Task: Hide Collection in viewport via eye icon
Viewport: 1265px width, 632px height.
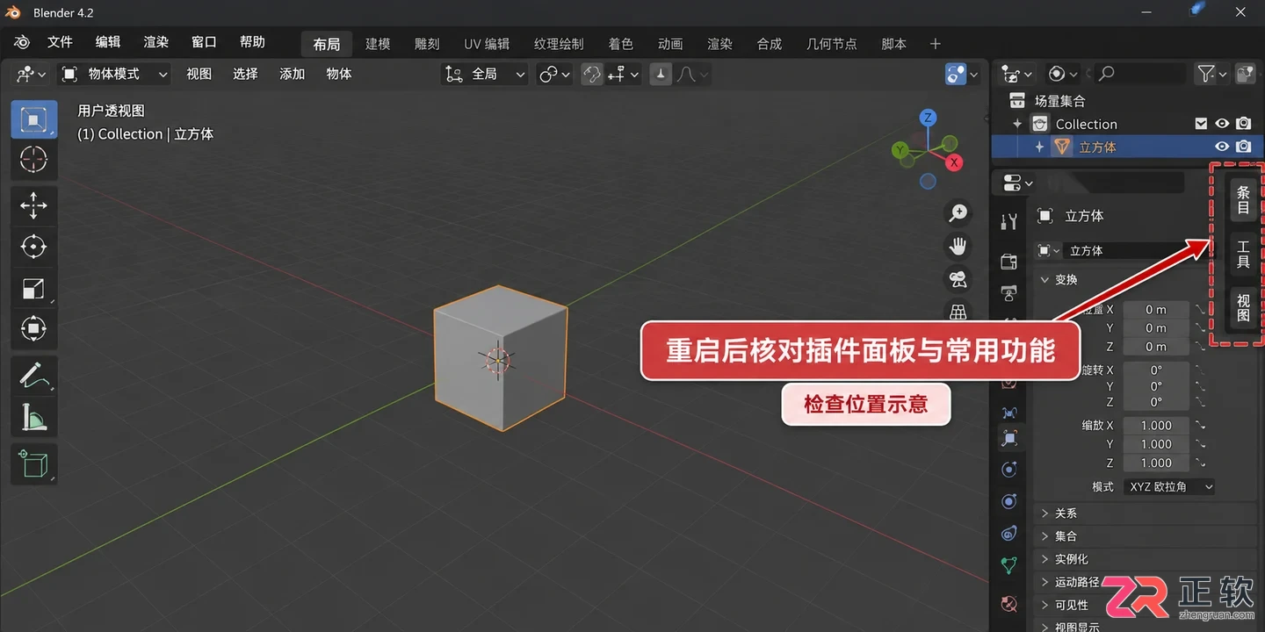Action: pos(1222,124)
